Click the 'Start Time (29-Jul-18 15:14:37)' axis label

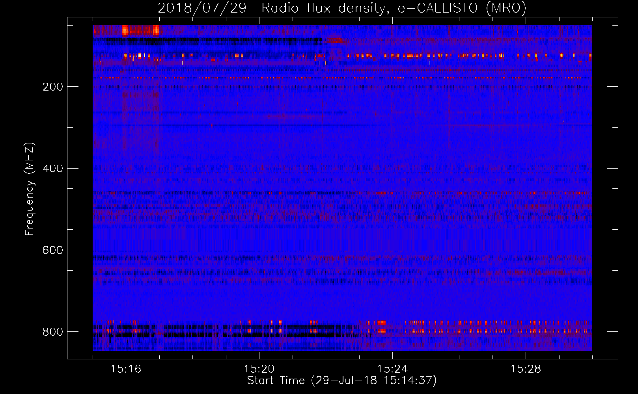click(x=342, y=381)
